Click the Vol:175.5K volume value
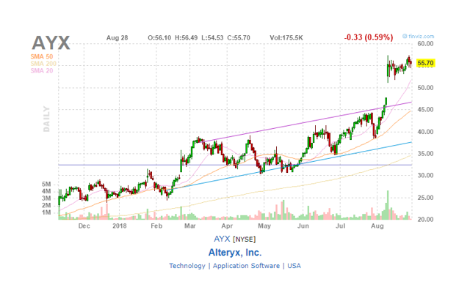Screen dimensions: 470x301 click(286, 38)
